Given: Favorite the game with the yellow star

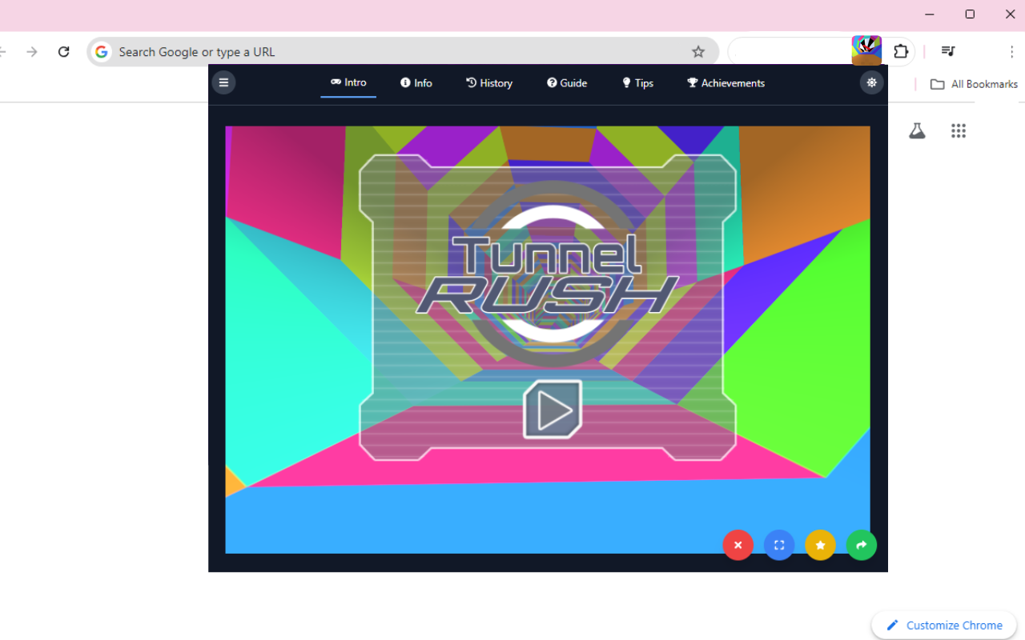Looking at the screenshot, I should click(x=820, y=545).
